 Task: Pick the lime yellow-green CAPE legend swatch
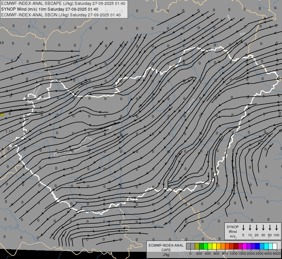tap(210, 246)
